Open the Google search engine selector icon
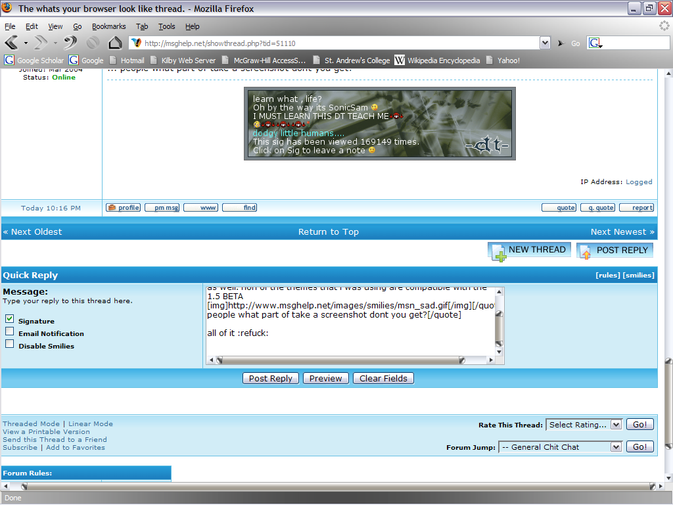 [595, 43]
